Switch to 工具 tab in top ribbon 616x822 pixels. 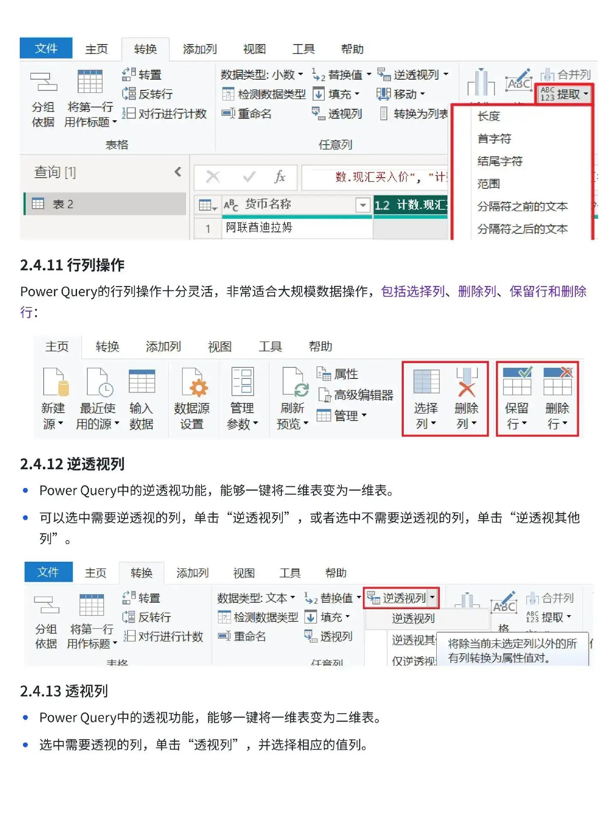303,49
